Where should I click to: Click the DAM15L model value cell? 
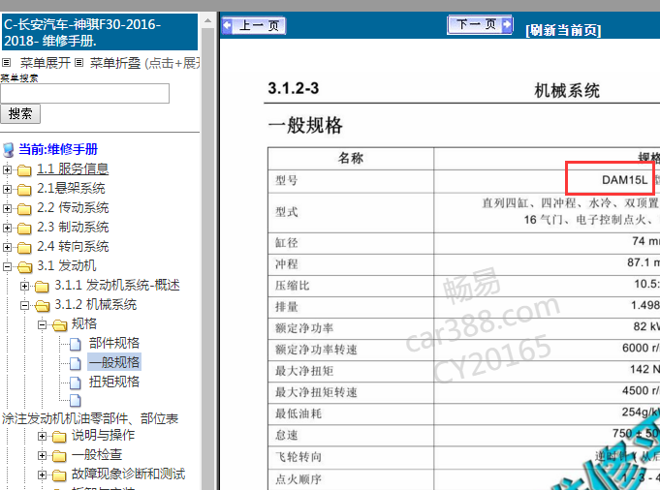pos(625,180)
